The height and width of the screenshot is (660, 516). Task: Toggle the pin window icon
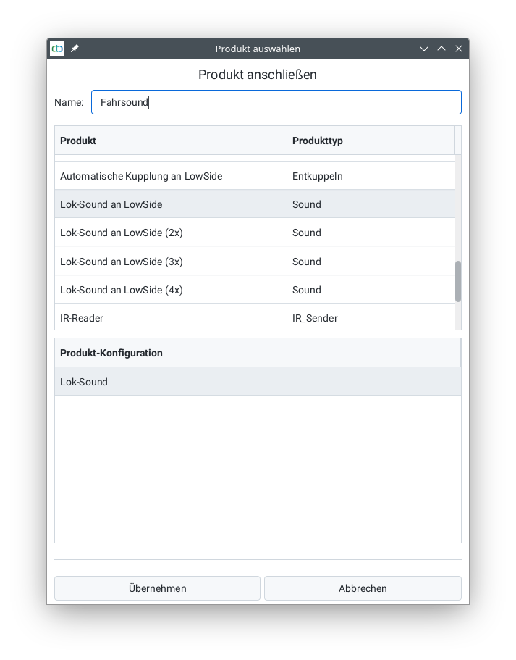75,49
